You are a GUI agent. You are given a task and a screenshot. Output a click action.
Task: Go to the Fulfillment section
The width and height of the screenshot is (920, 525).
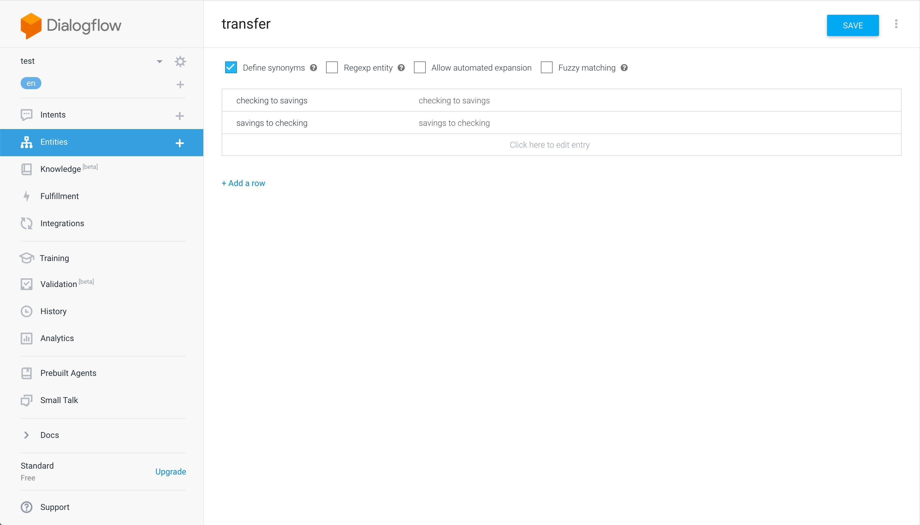click(x=59, y=196)
